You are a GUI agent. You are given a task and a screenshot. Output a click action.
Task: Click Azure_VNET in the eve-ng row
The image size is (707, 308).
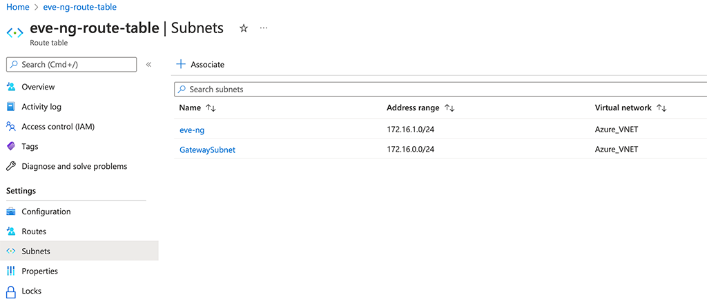click(x=617, y=130)
